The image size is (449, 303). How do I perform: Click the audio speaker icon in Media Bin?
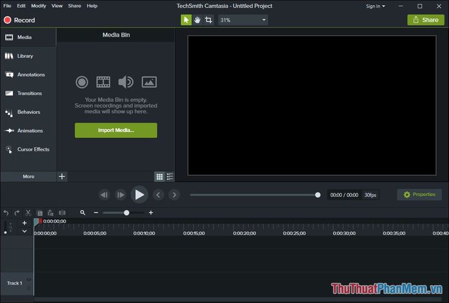[x=126, y=82]
